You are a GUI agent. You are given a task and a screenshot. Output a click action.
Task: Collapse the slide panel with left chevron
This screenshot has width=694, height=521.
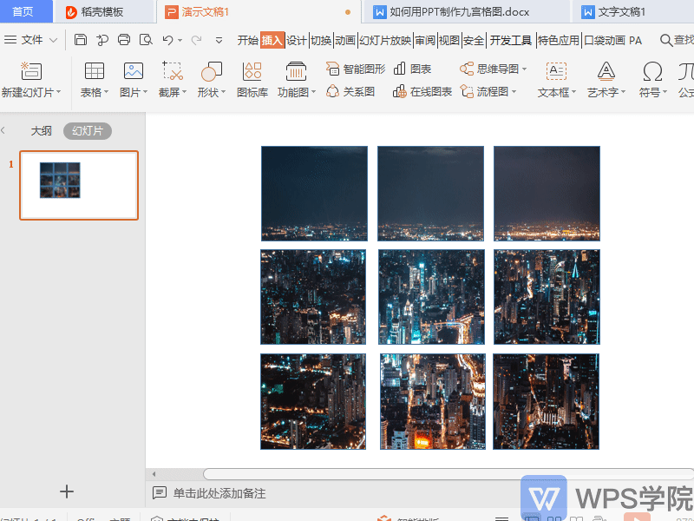point(3,130)
